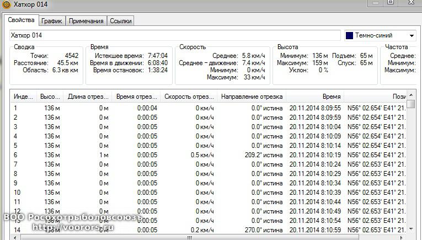Click the Скорость отрез... column header

[189, 97]
